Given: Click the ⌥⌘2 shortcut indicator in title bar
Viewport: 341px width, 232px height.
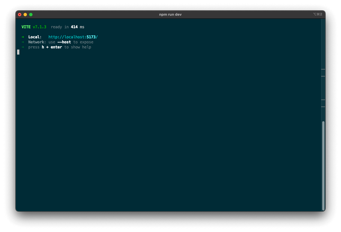Looking at the screenshot, I should click(x=317, y=14).
